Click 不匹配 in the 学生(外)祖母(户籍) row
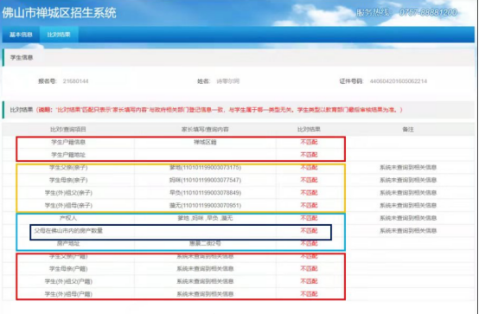 tap(309, 294)
